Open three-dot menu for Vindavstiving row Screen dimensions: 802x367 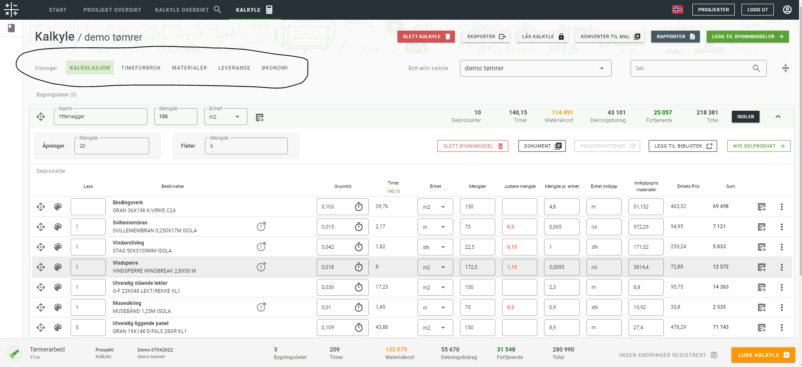pos(781,247)
